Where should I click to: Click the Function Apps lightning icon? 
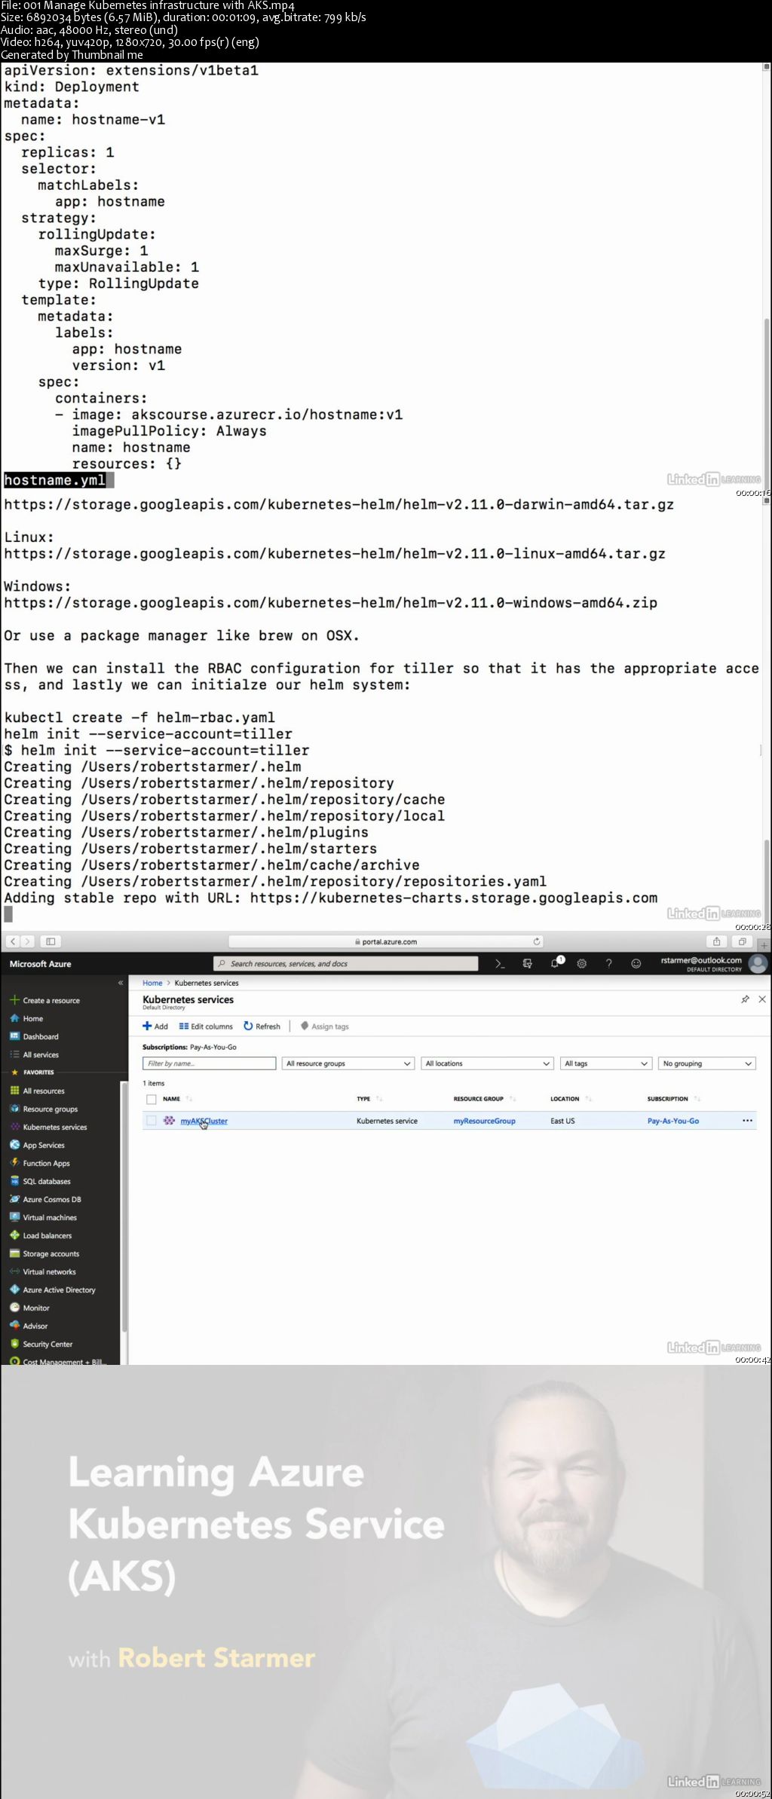pyautogui.click(x=14, y=1163)
